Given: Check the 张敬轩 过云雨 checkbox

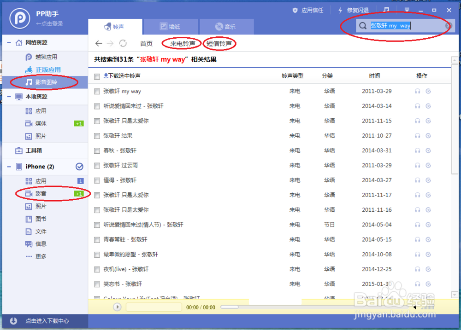Looking at the screenshot, I should tap(97, 166).
